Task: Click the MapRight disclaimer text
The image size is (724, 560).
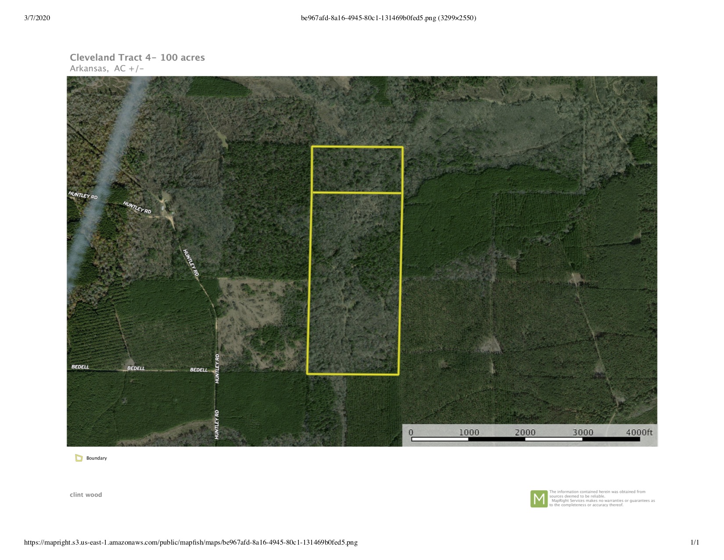Action: (602, 499)
